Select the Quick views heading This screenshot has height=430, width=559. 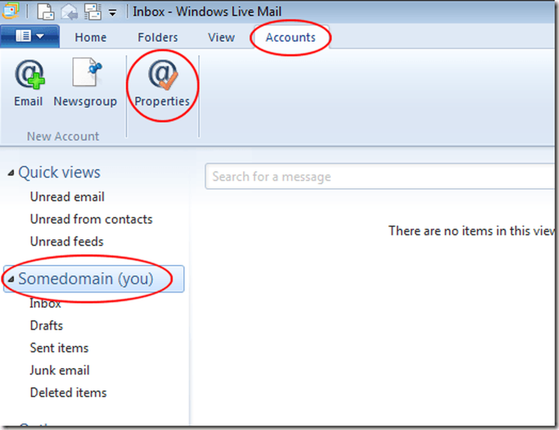(59, 173)
